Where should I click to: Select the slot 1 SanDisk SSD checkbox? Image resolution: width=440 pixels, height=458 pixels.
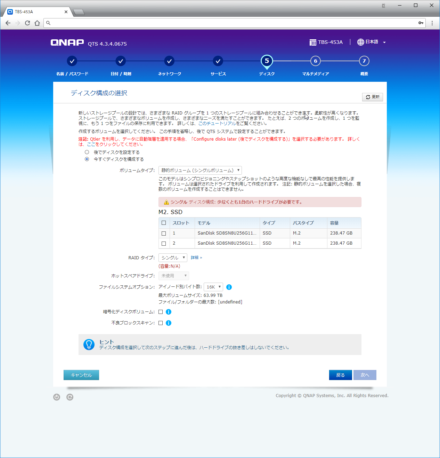click(164, 234)
